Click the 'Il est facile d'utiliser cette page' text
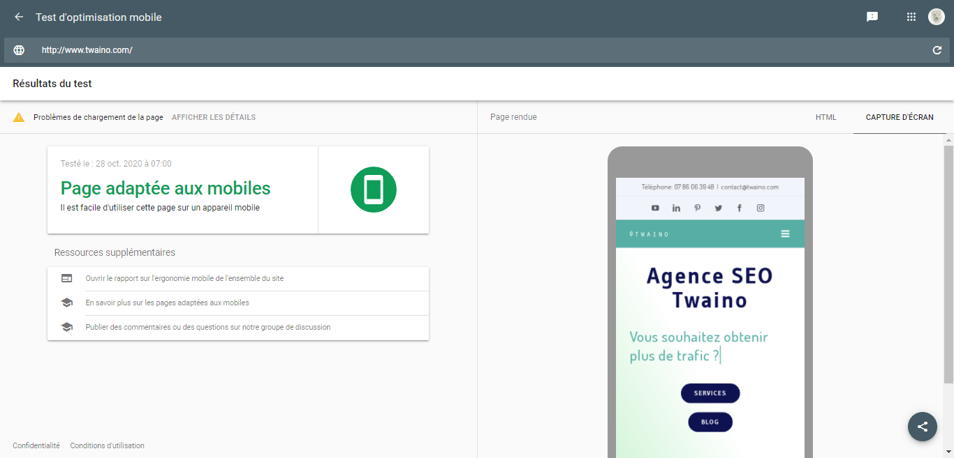954x458 pixels. click(160, 208)
